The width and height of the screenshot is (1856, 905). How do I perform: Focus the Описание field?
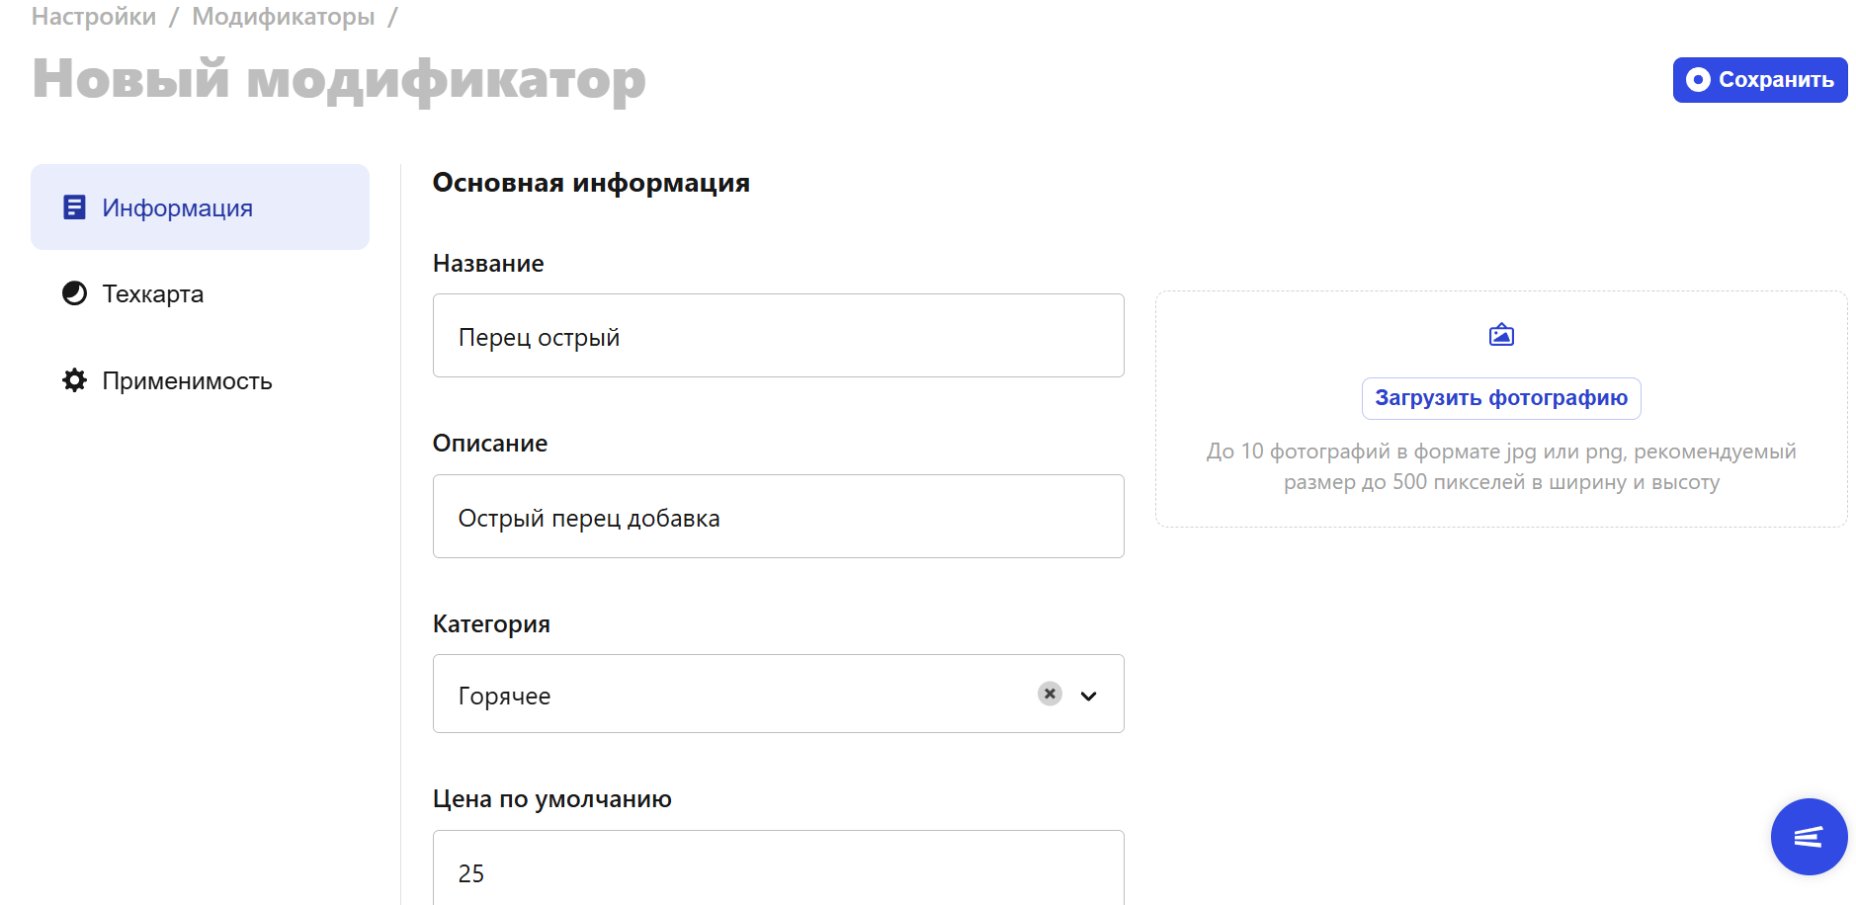point(778,517)
